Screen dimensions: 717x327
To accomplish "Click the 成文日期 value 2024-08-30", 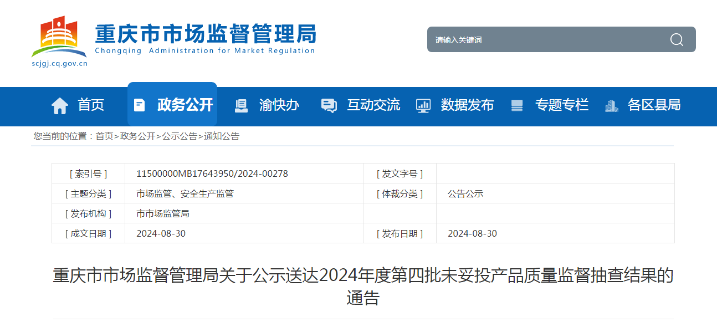I will click(x=161, y=233).
